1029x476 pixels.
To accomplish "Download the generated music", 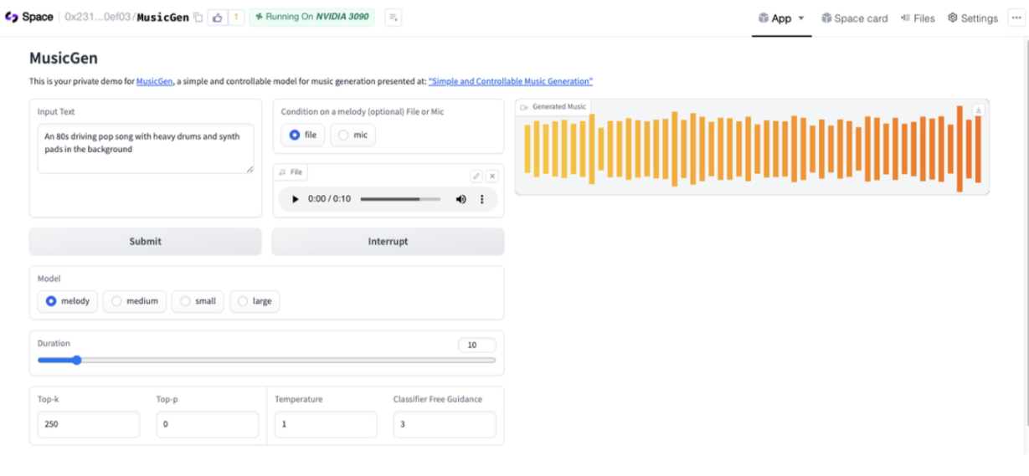I will click(978, 110).
